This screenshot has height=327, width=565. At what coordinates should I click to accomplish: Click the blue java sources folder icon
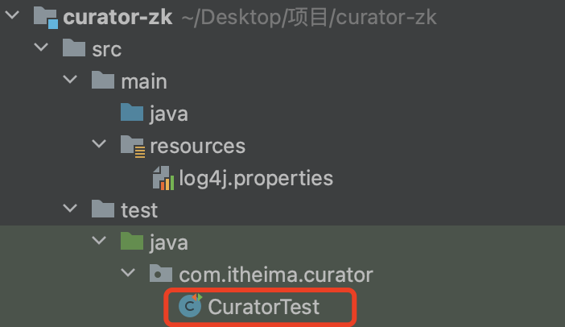tap(132, 114)
